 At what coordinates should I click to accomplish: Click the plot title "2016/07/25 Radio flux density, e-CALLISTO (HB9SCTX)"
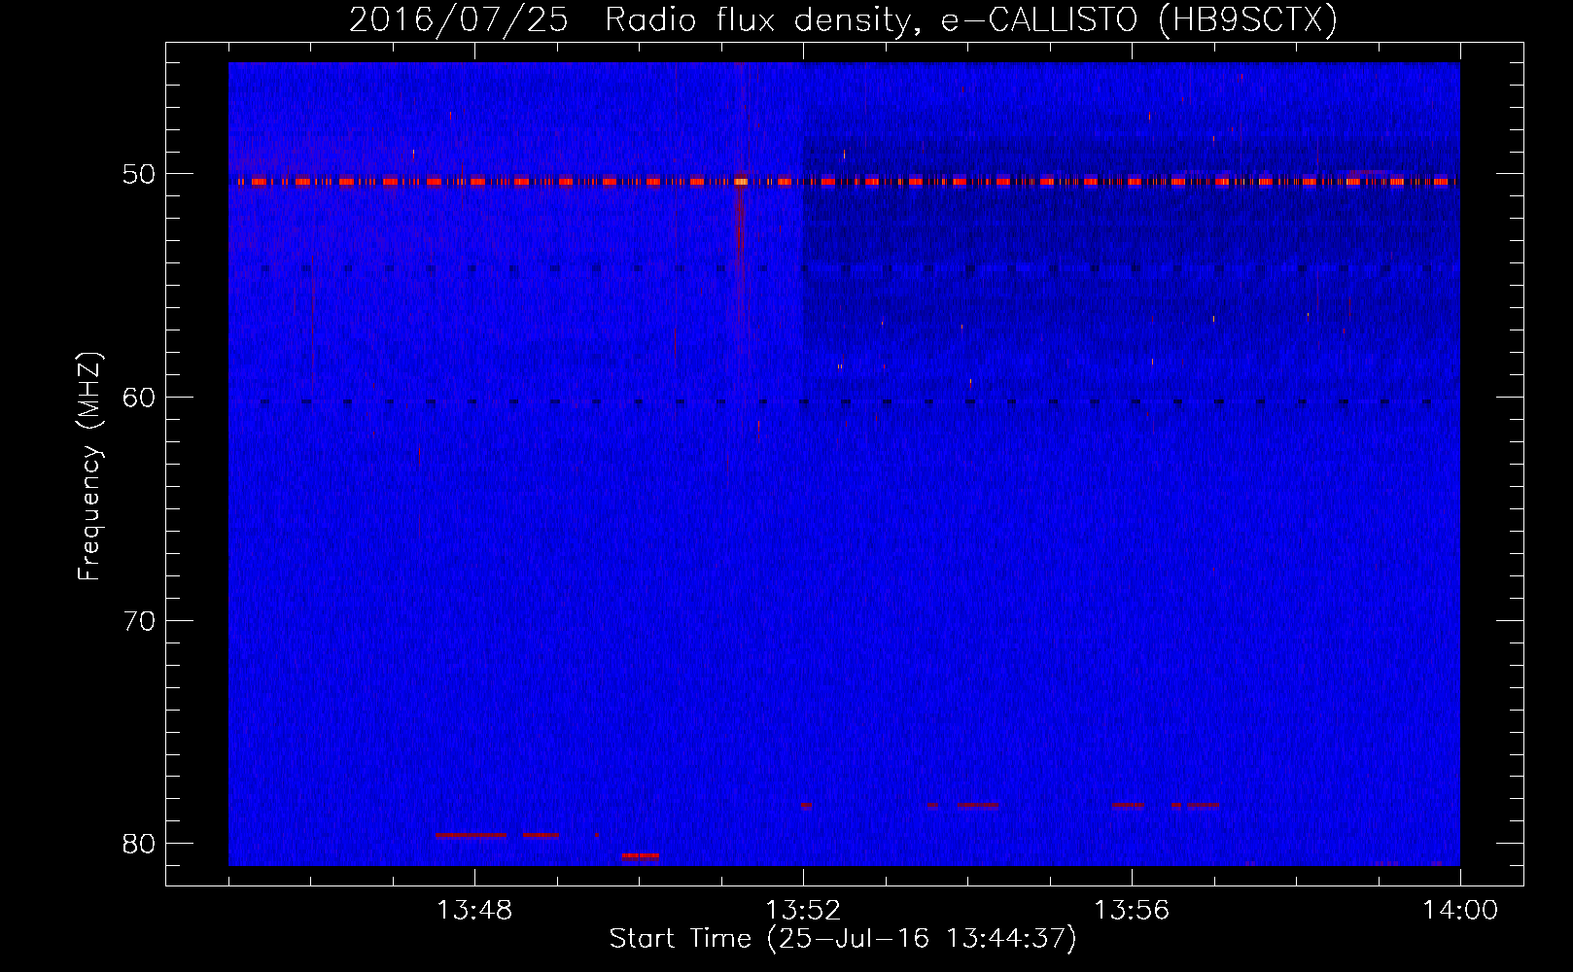843,18
